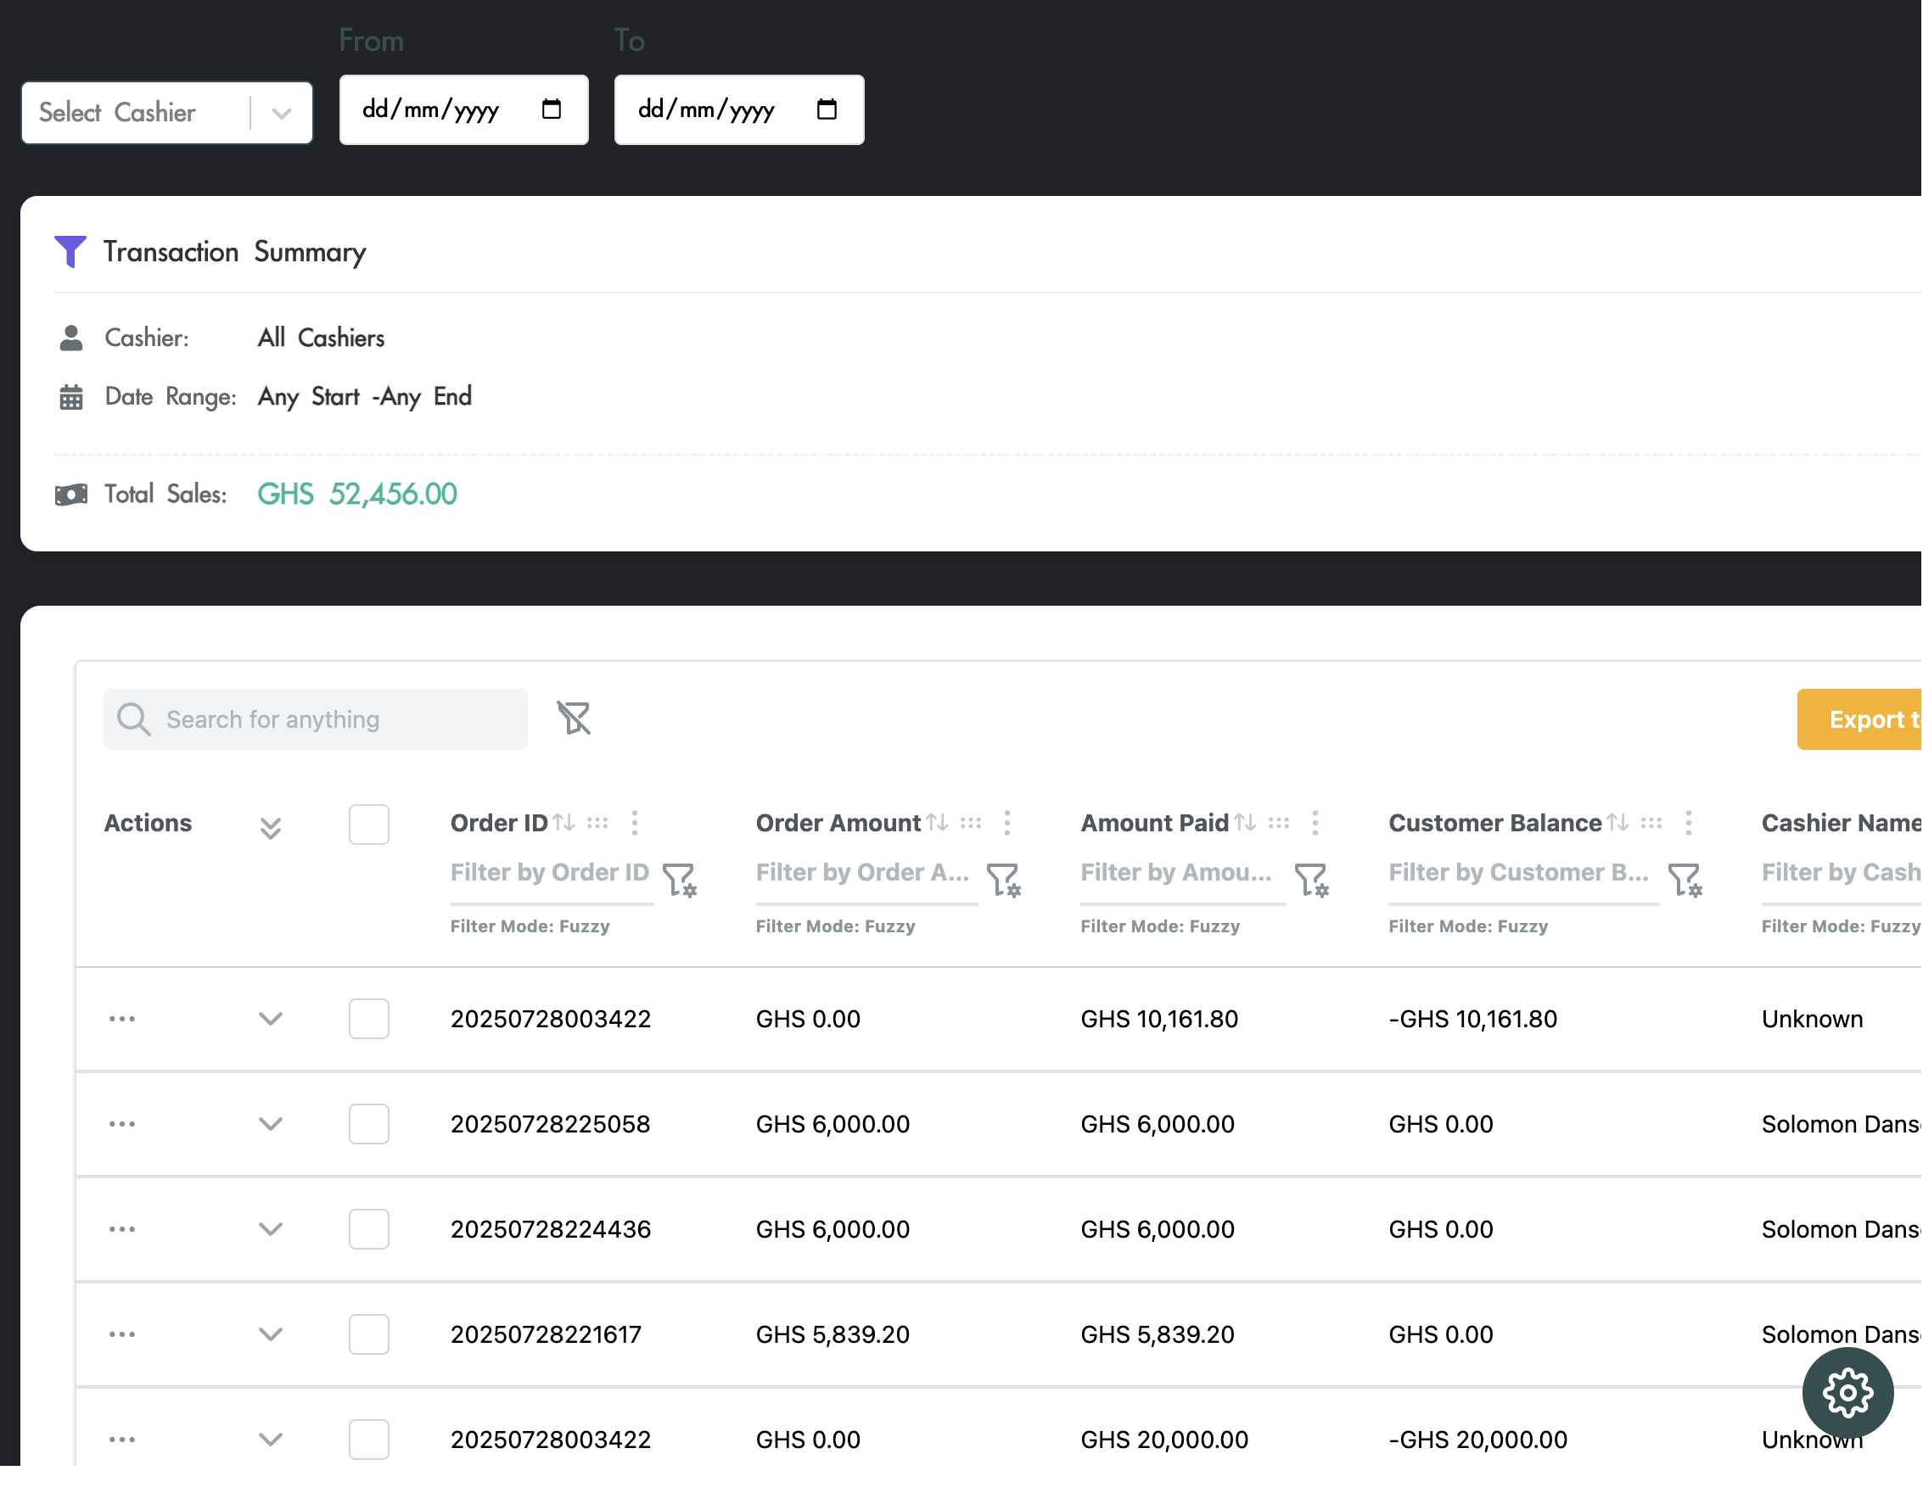Click the Filter by Order ID input
Screen dimensions: 1923x1493
click(x=550, y=872)
